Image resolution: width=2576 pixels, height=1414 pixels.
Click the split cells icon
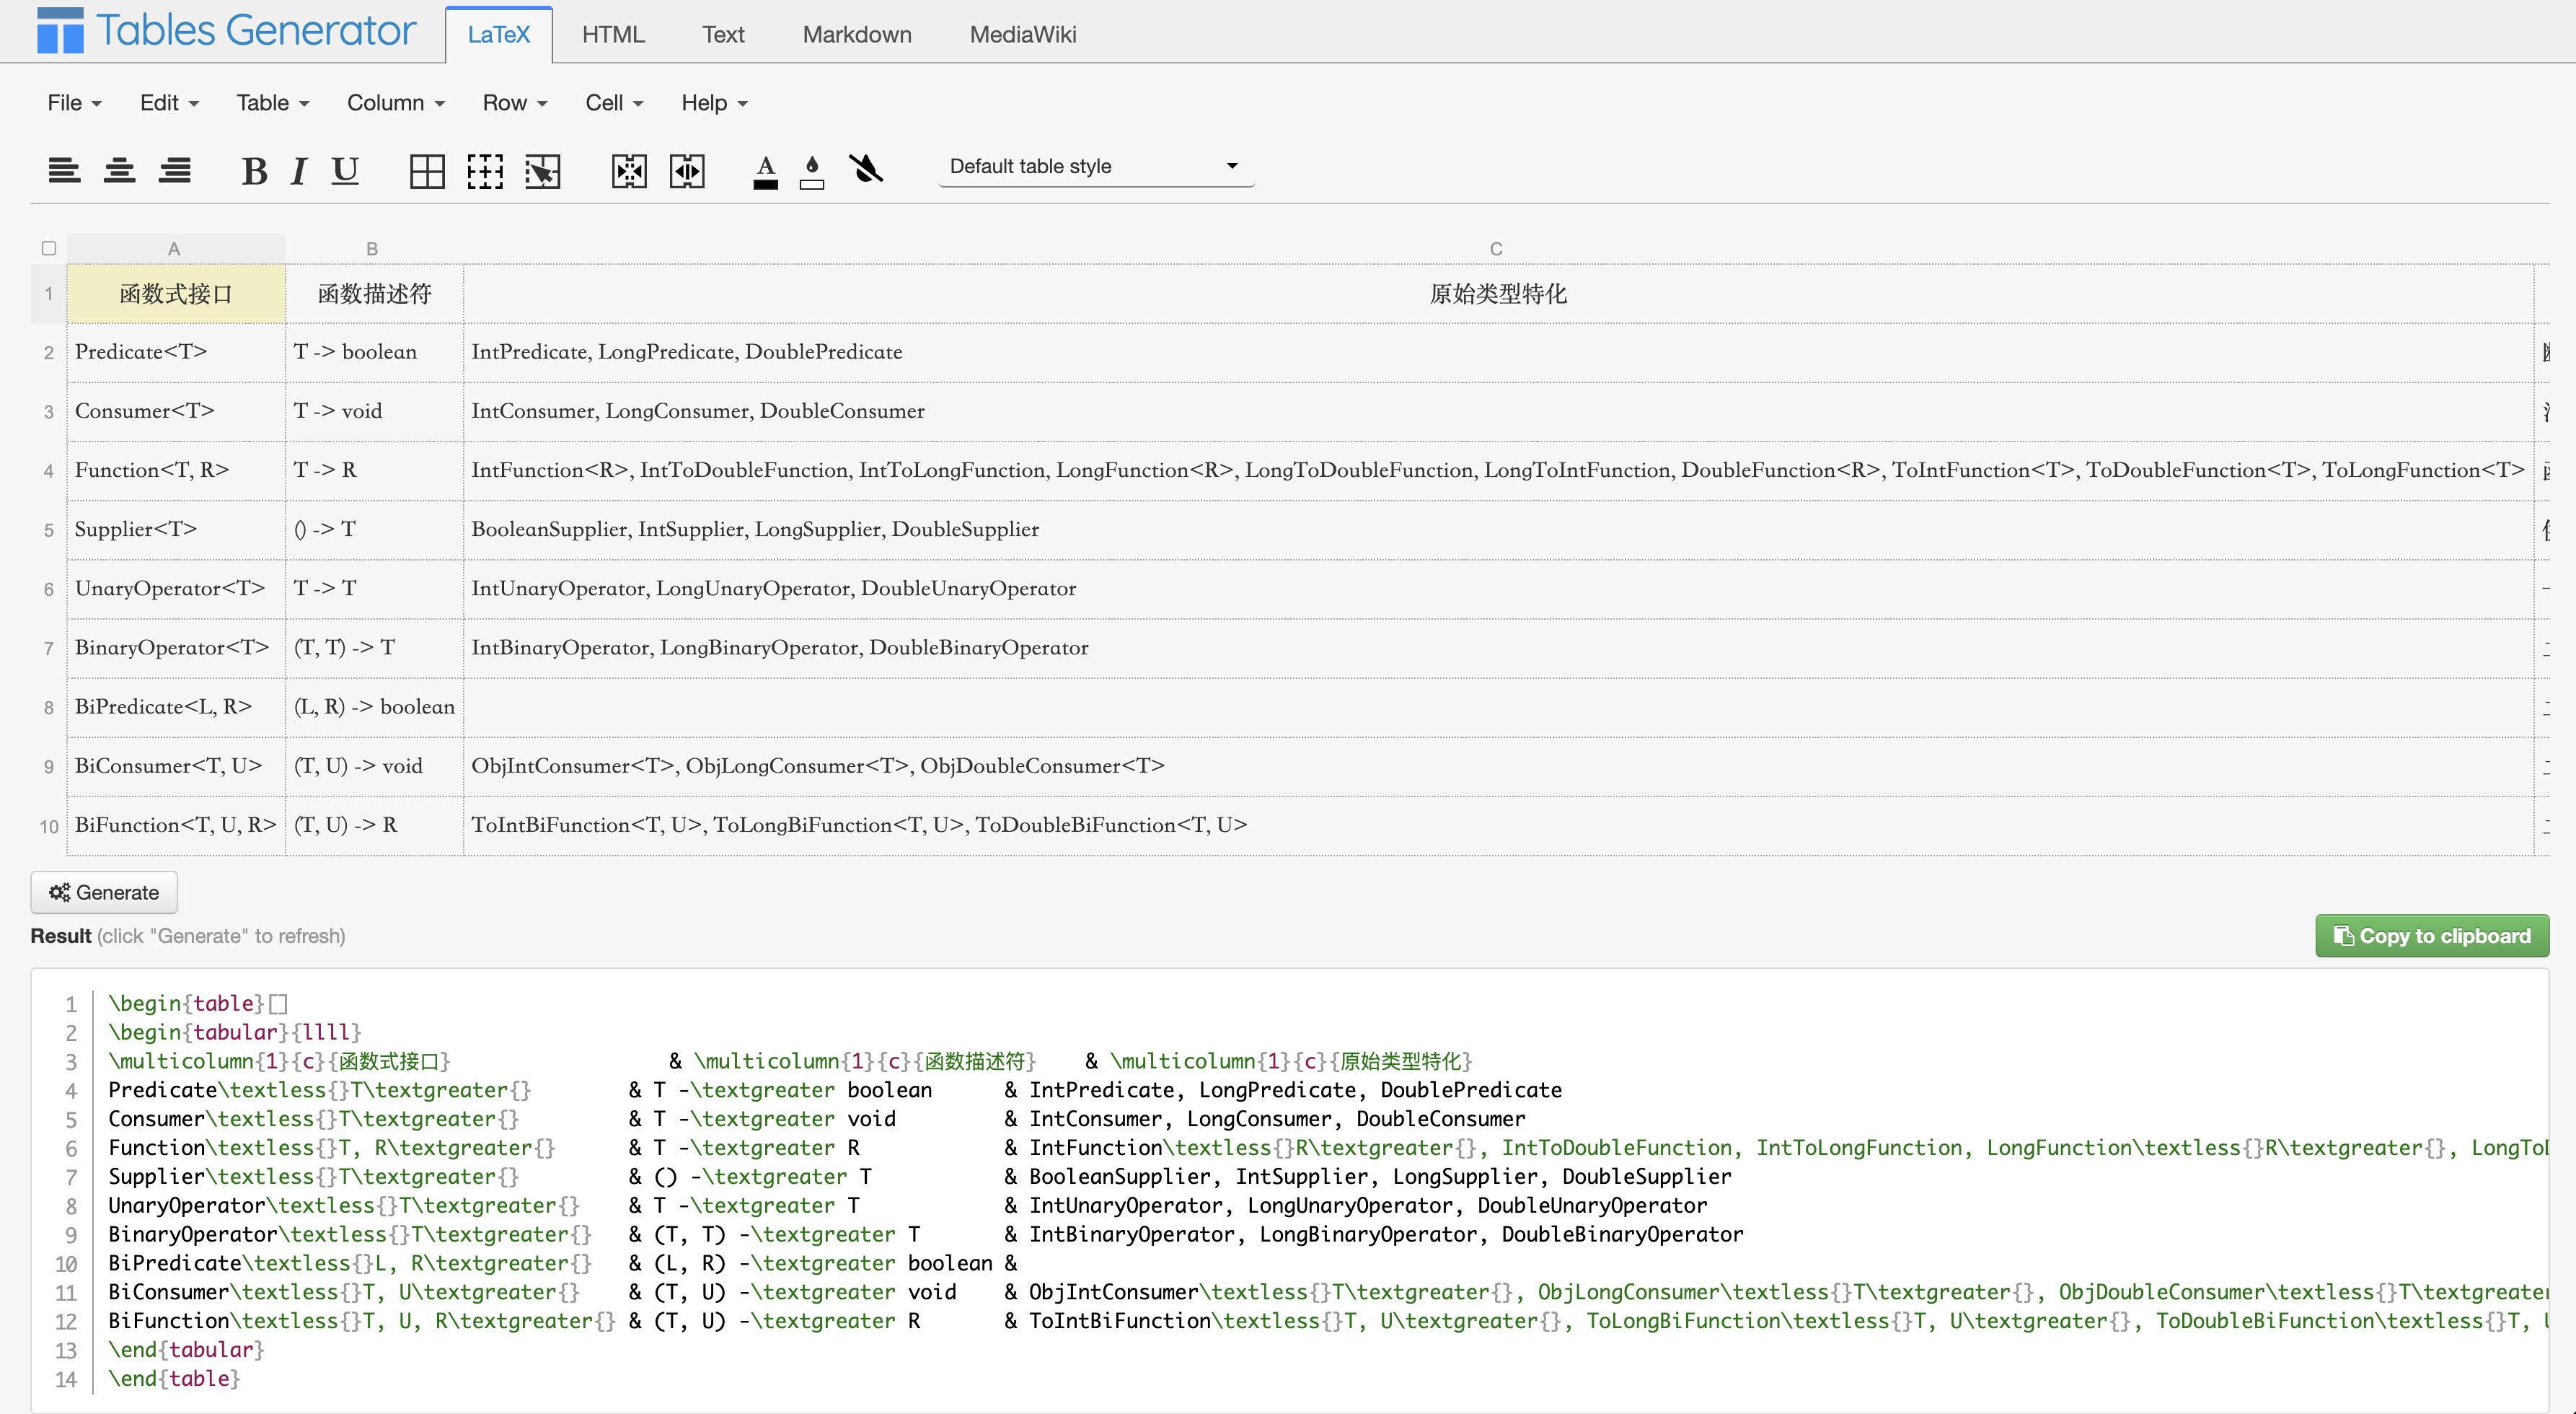[x=687, y=171]
